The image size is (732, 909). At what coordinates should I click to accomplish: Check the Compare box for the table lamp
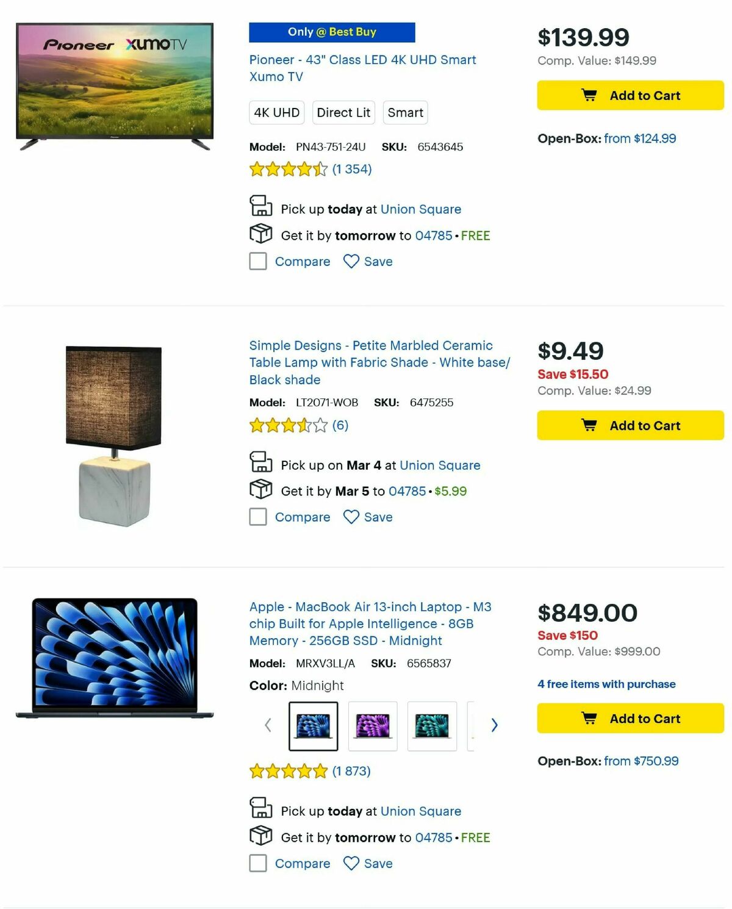click(x=257, y=517)
